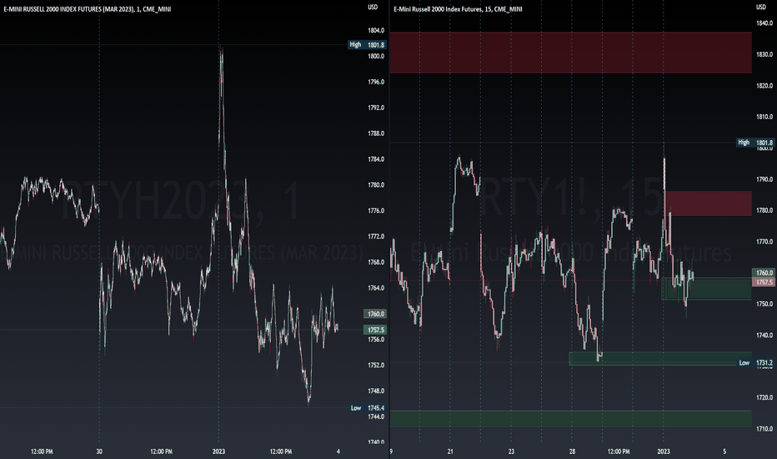Click the 2023 label on the 1-minute chart time axis
The image size is (777, 459).
click(218, 451)
